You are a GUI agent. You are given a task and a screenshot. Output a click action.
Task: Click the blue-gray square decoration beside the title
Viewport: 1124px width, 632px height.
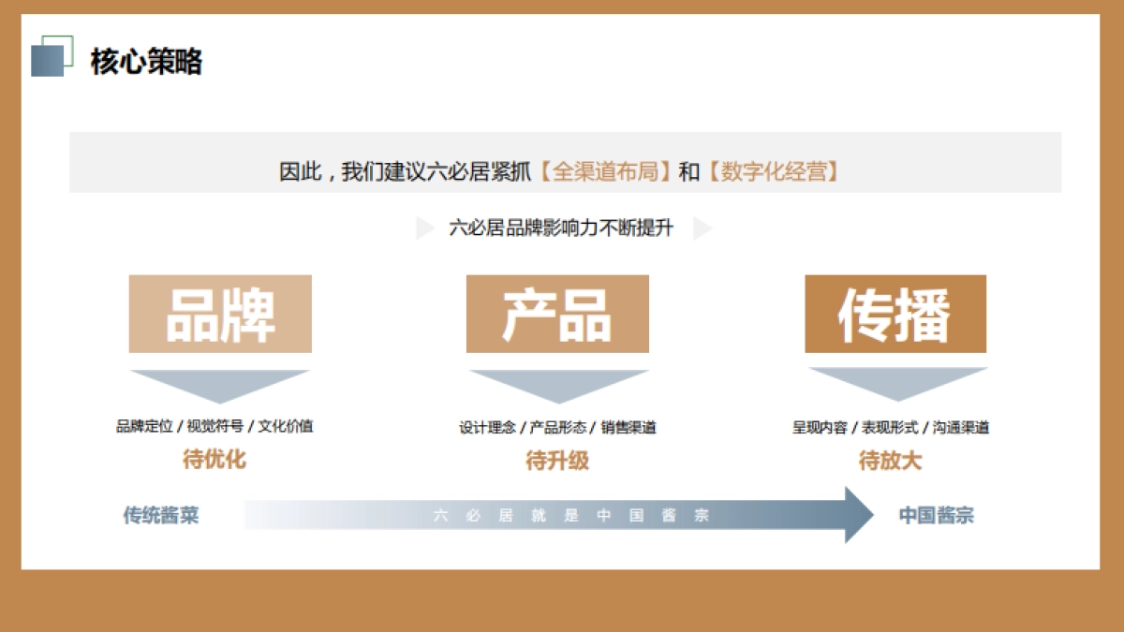click(46, 63)
